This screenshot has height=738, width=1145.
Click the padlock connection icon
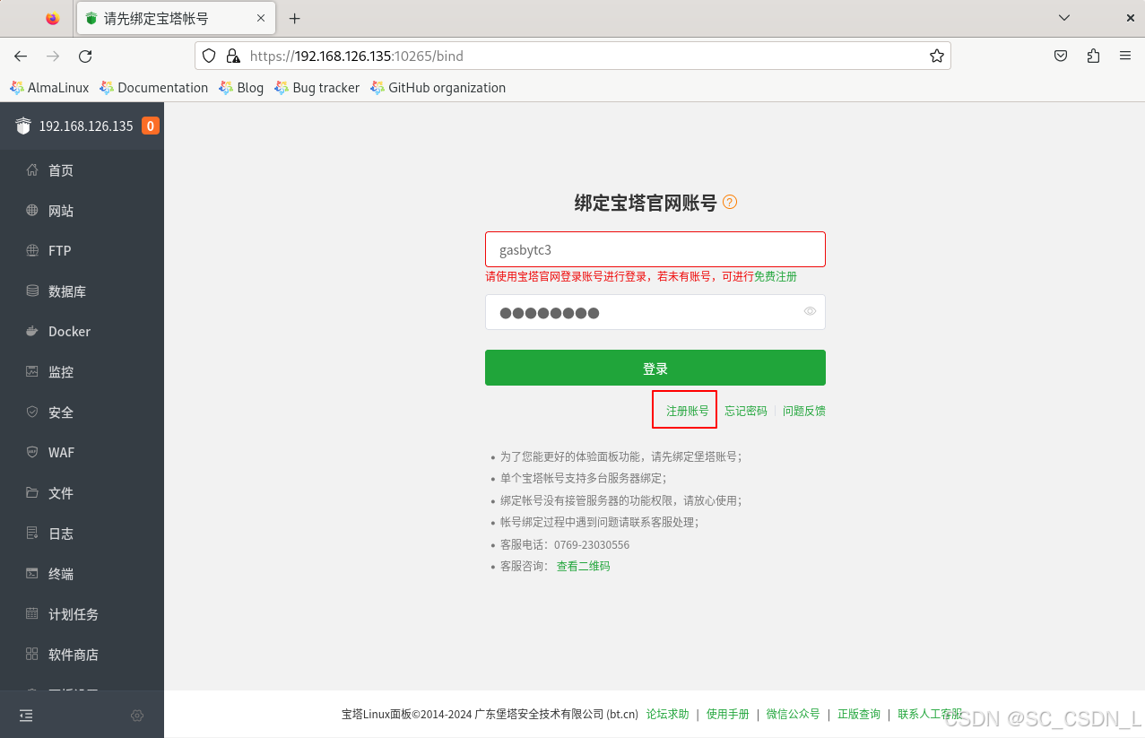pos(233,56)
